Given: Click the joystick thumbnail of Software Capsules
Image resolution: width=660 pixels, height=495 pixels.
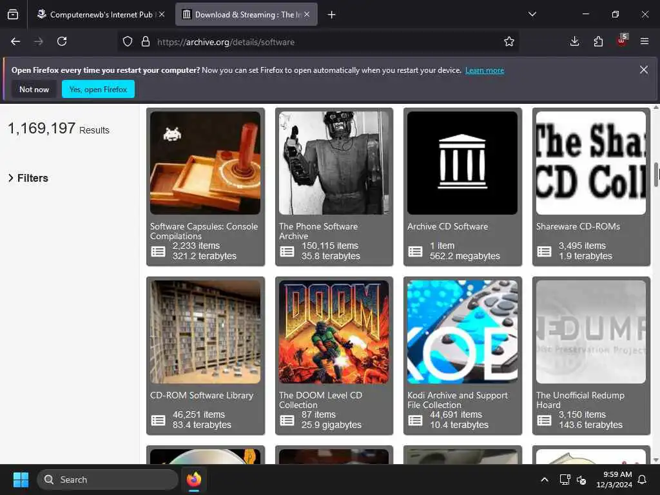Looking at the screenshot, I should 205,163.
